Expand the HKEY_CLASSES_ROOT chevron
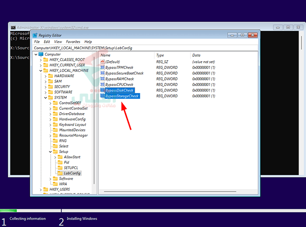This screenshot has width=306, height=227. (x=41, y=60)
